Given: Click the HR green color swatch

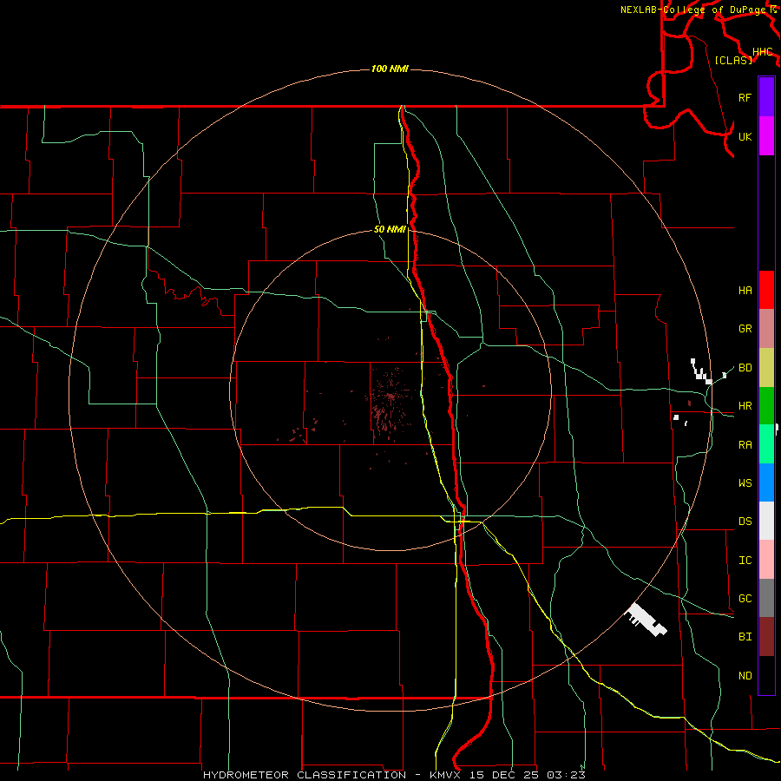Looking at the screenshot, I should click(x=766, y=406).
